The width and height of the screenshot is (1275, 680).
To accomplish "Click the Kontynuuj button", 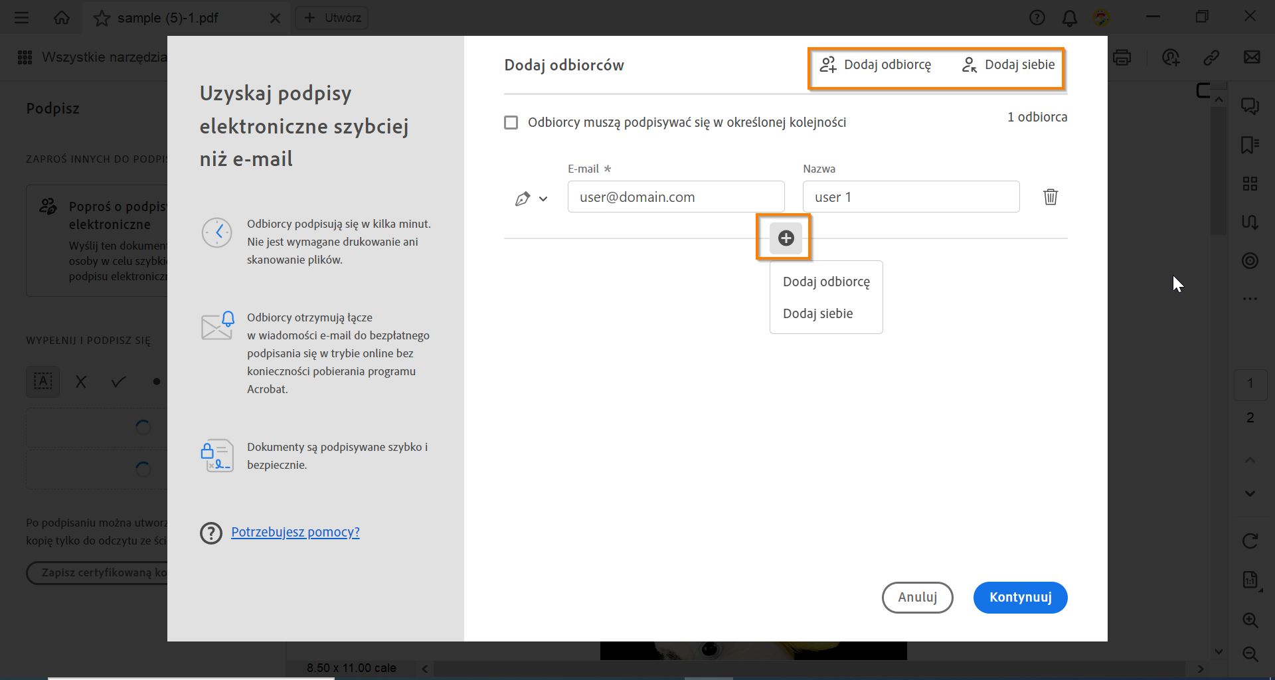I will click(x=1021, y=598).
